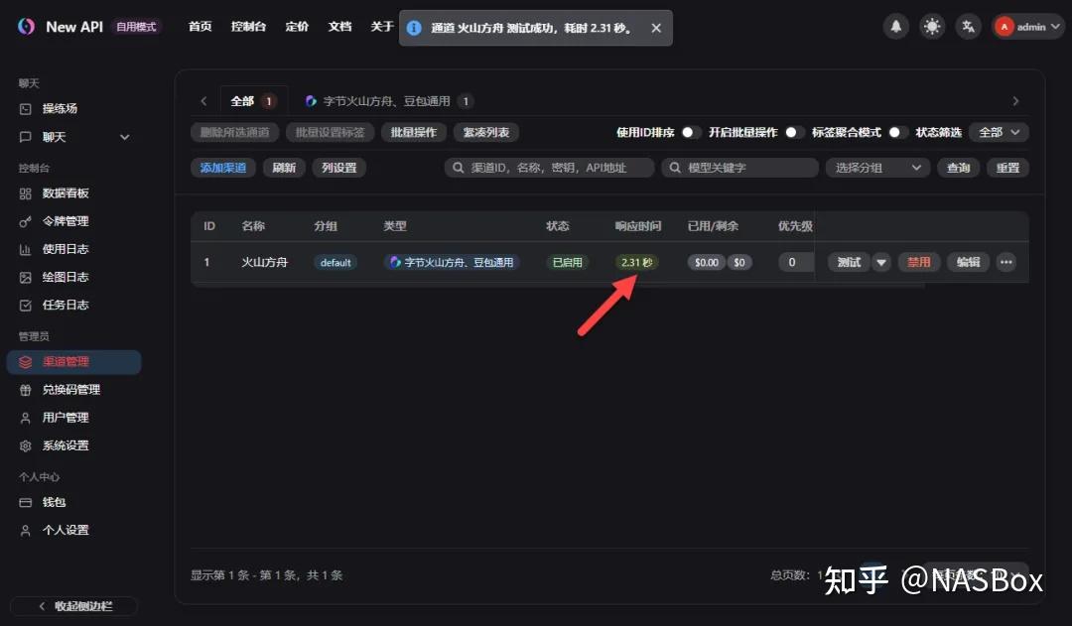Click the 紧凑列表 button

pyautogui.click(x=486, y=133)
